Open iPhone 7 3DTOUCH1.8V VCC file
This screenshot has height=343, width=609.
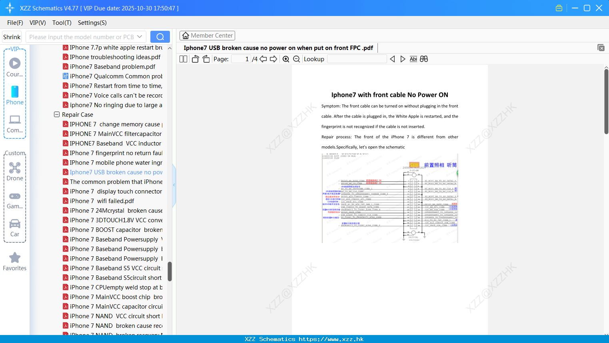pyautogui.click(x=113, y=220)
